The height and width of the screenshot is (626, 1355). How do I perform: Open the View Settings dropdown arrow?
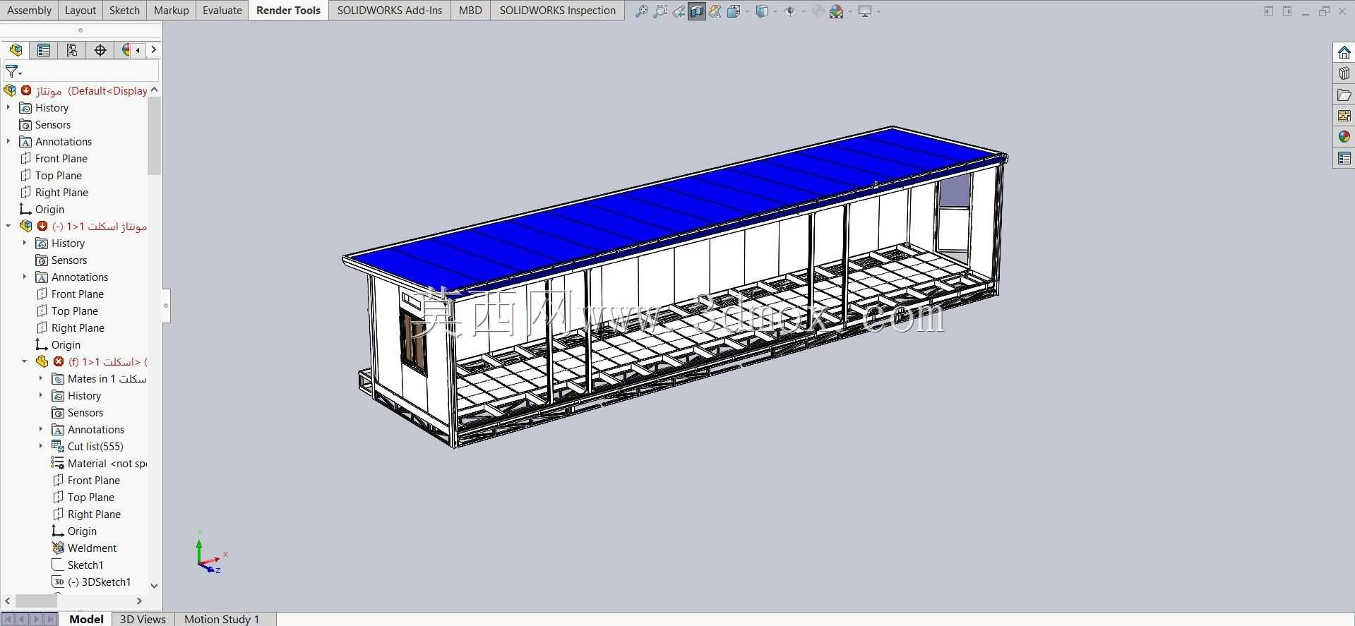coord(878,11)
